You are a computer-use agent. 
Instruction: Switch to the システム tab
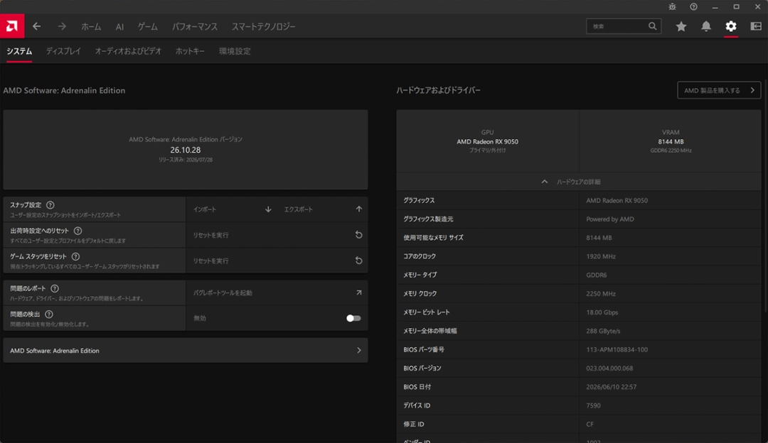[19, 51]
